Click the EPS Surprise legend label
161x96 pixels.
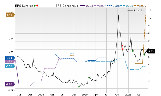(x=24, y=6)
